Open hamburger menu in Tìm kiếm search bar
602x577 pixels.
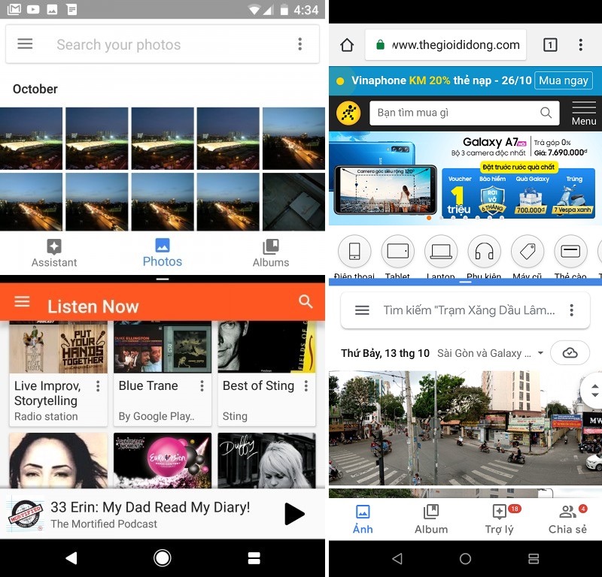[x=362, y=310]
